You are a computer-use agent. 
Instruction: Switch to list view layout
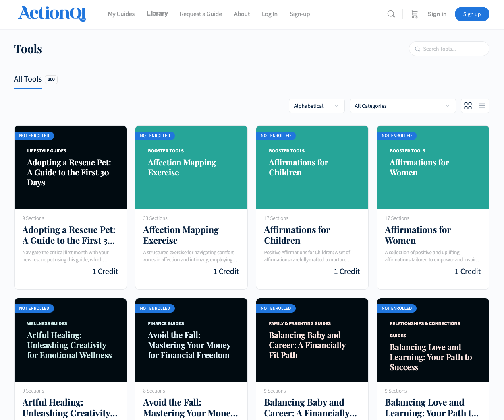pos(482,106)
